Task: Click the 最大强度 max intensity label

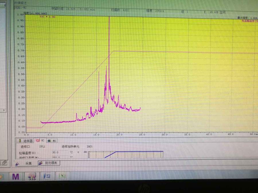Action: [x=247, y=18]
